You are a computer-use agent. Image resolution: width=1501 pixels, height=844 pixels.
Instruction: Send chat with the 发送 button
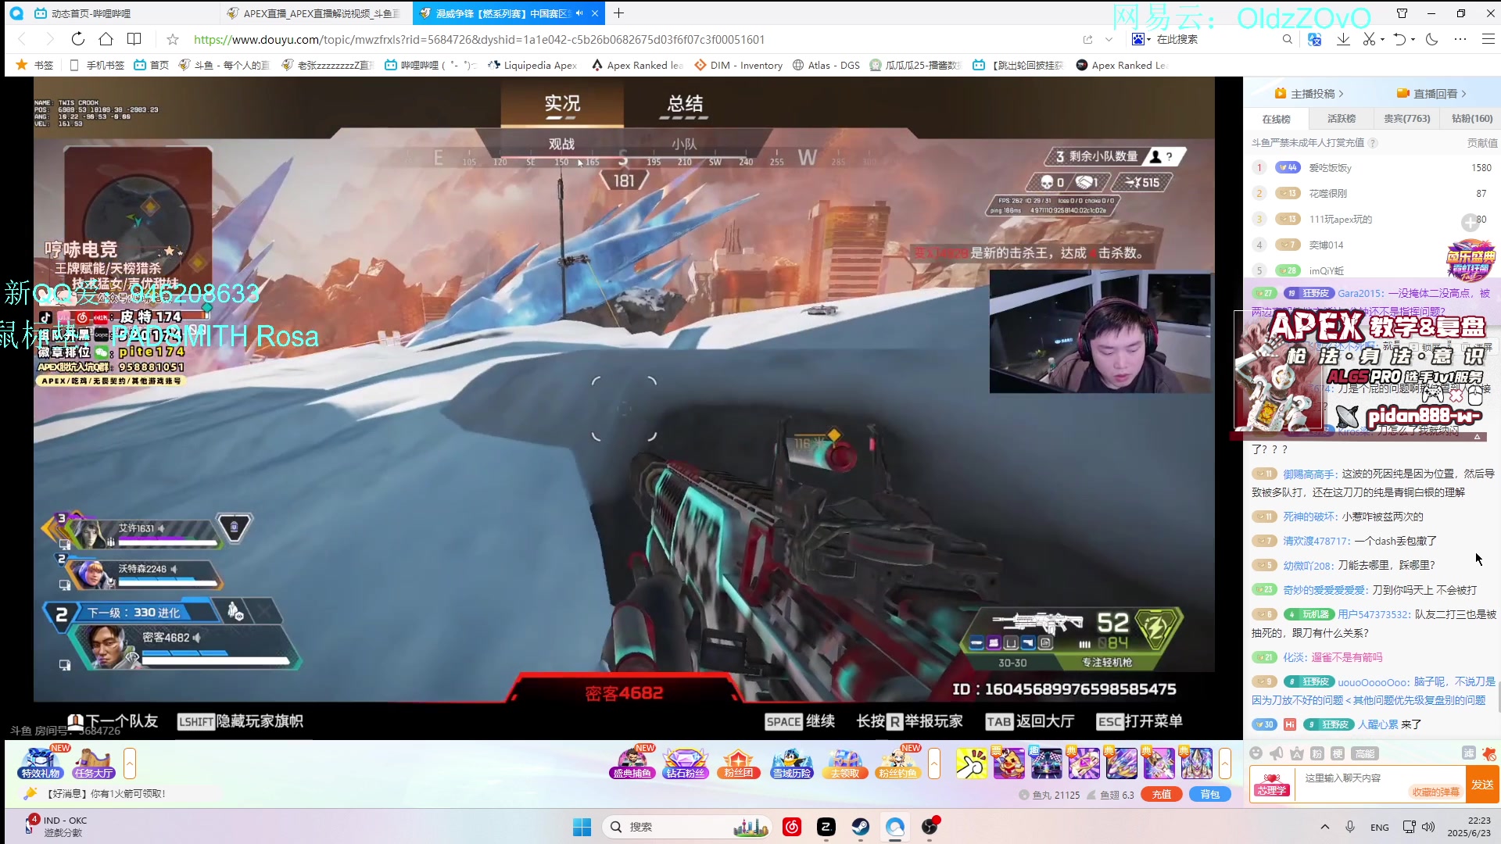1482,785
